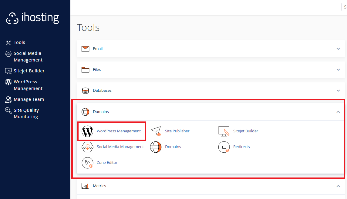Click the Site Quality Monitoring sidebar icon

pyautogui.click(x=8, y=110)
